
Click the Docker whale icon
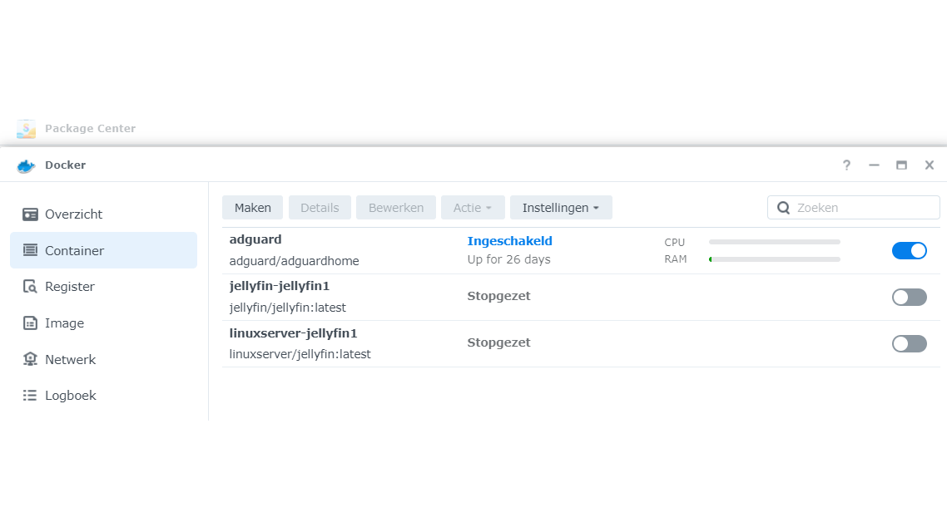point(26,165)
